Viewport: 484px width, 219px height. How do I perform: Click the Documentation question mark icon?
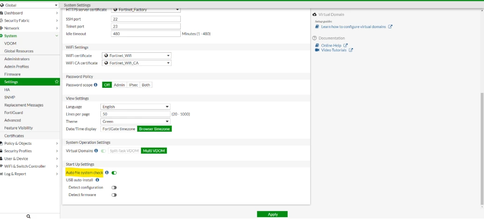tap(314, 38)
